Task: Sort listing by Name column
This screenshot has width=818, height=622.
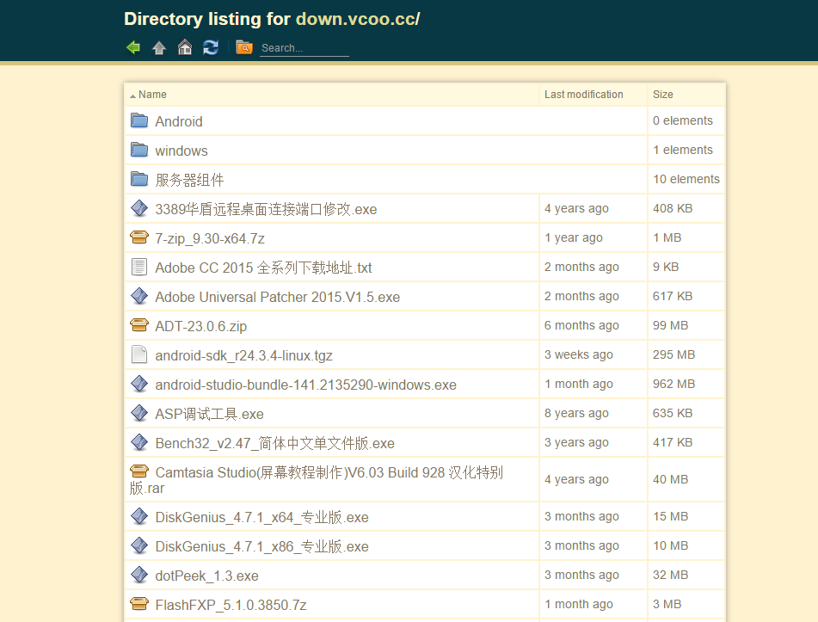Action: point(152,95)
